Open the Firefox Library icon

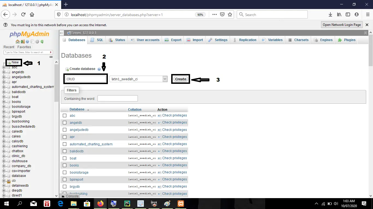coord(339,14)
